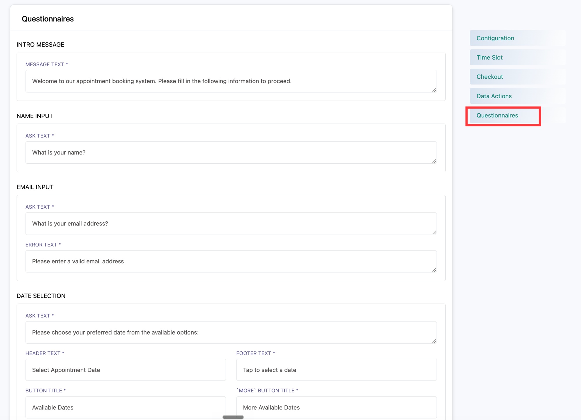Click the Button Title 'Available Dates' input
The height and width of the screenshot is (420, 581).
(125, 408)
